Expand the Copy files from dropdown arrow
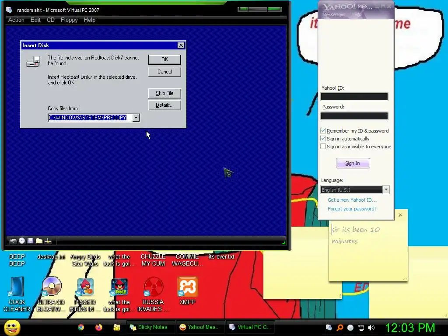448x336 pixels. (136, 117)
